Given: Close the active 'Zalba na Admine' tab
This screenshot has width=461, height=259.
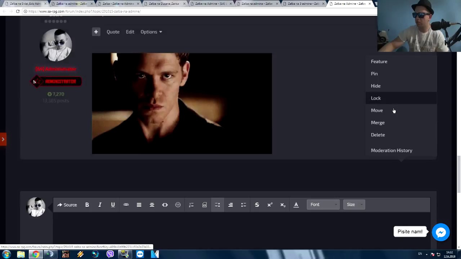Looking at the screenshot, I should [x=370, y=4].
